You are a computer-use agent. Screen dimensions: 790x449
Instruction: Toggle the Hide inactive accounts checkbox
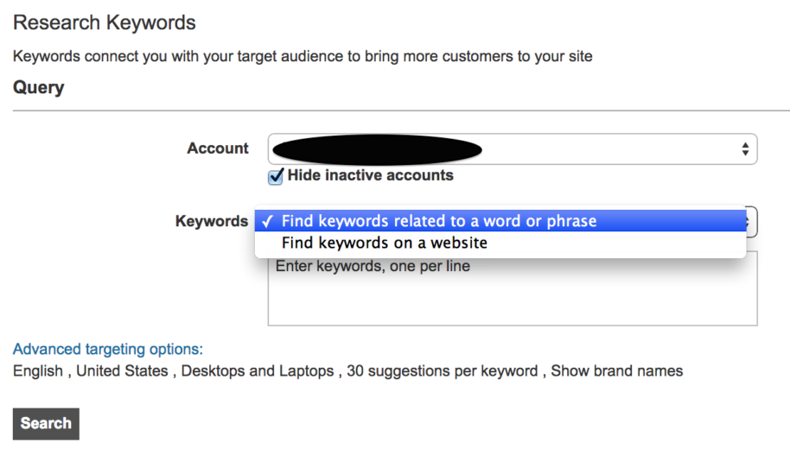click(276, 176)
